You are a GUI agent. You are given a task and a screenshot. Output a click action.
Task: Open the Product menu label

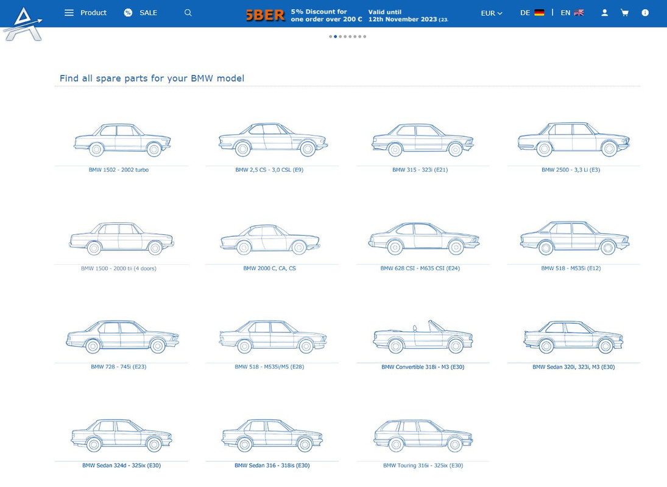(x=94, y=13)
